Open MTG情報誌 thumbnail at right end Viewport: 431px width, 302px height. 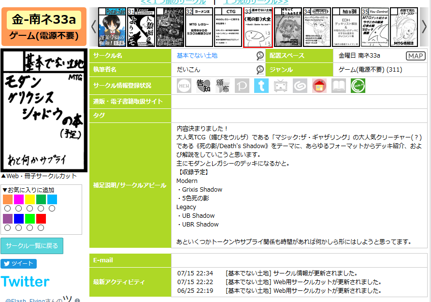tap(404, 27)
